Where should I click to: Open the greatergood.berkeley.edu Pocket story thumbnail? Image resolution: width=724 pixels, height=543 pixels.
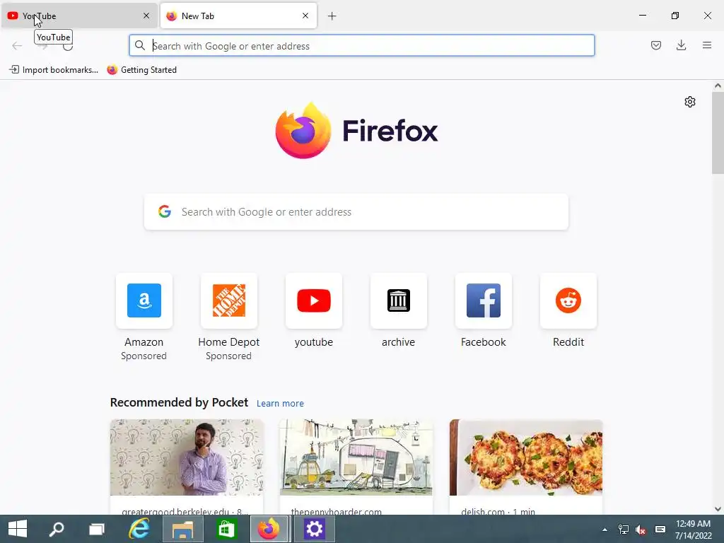pos(187,457)
